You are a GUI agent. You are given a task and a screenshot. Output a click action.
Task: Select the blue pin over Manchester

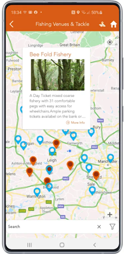111,158
